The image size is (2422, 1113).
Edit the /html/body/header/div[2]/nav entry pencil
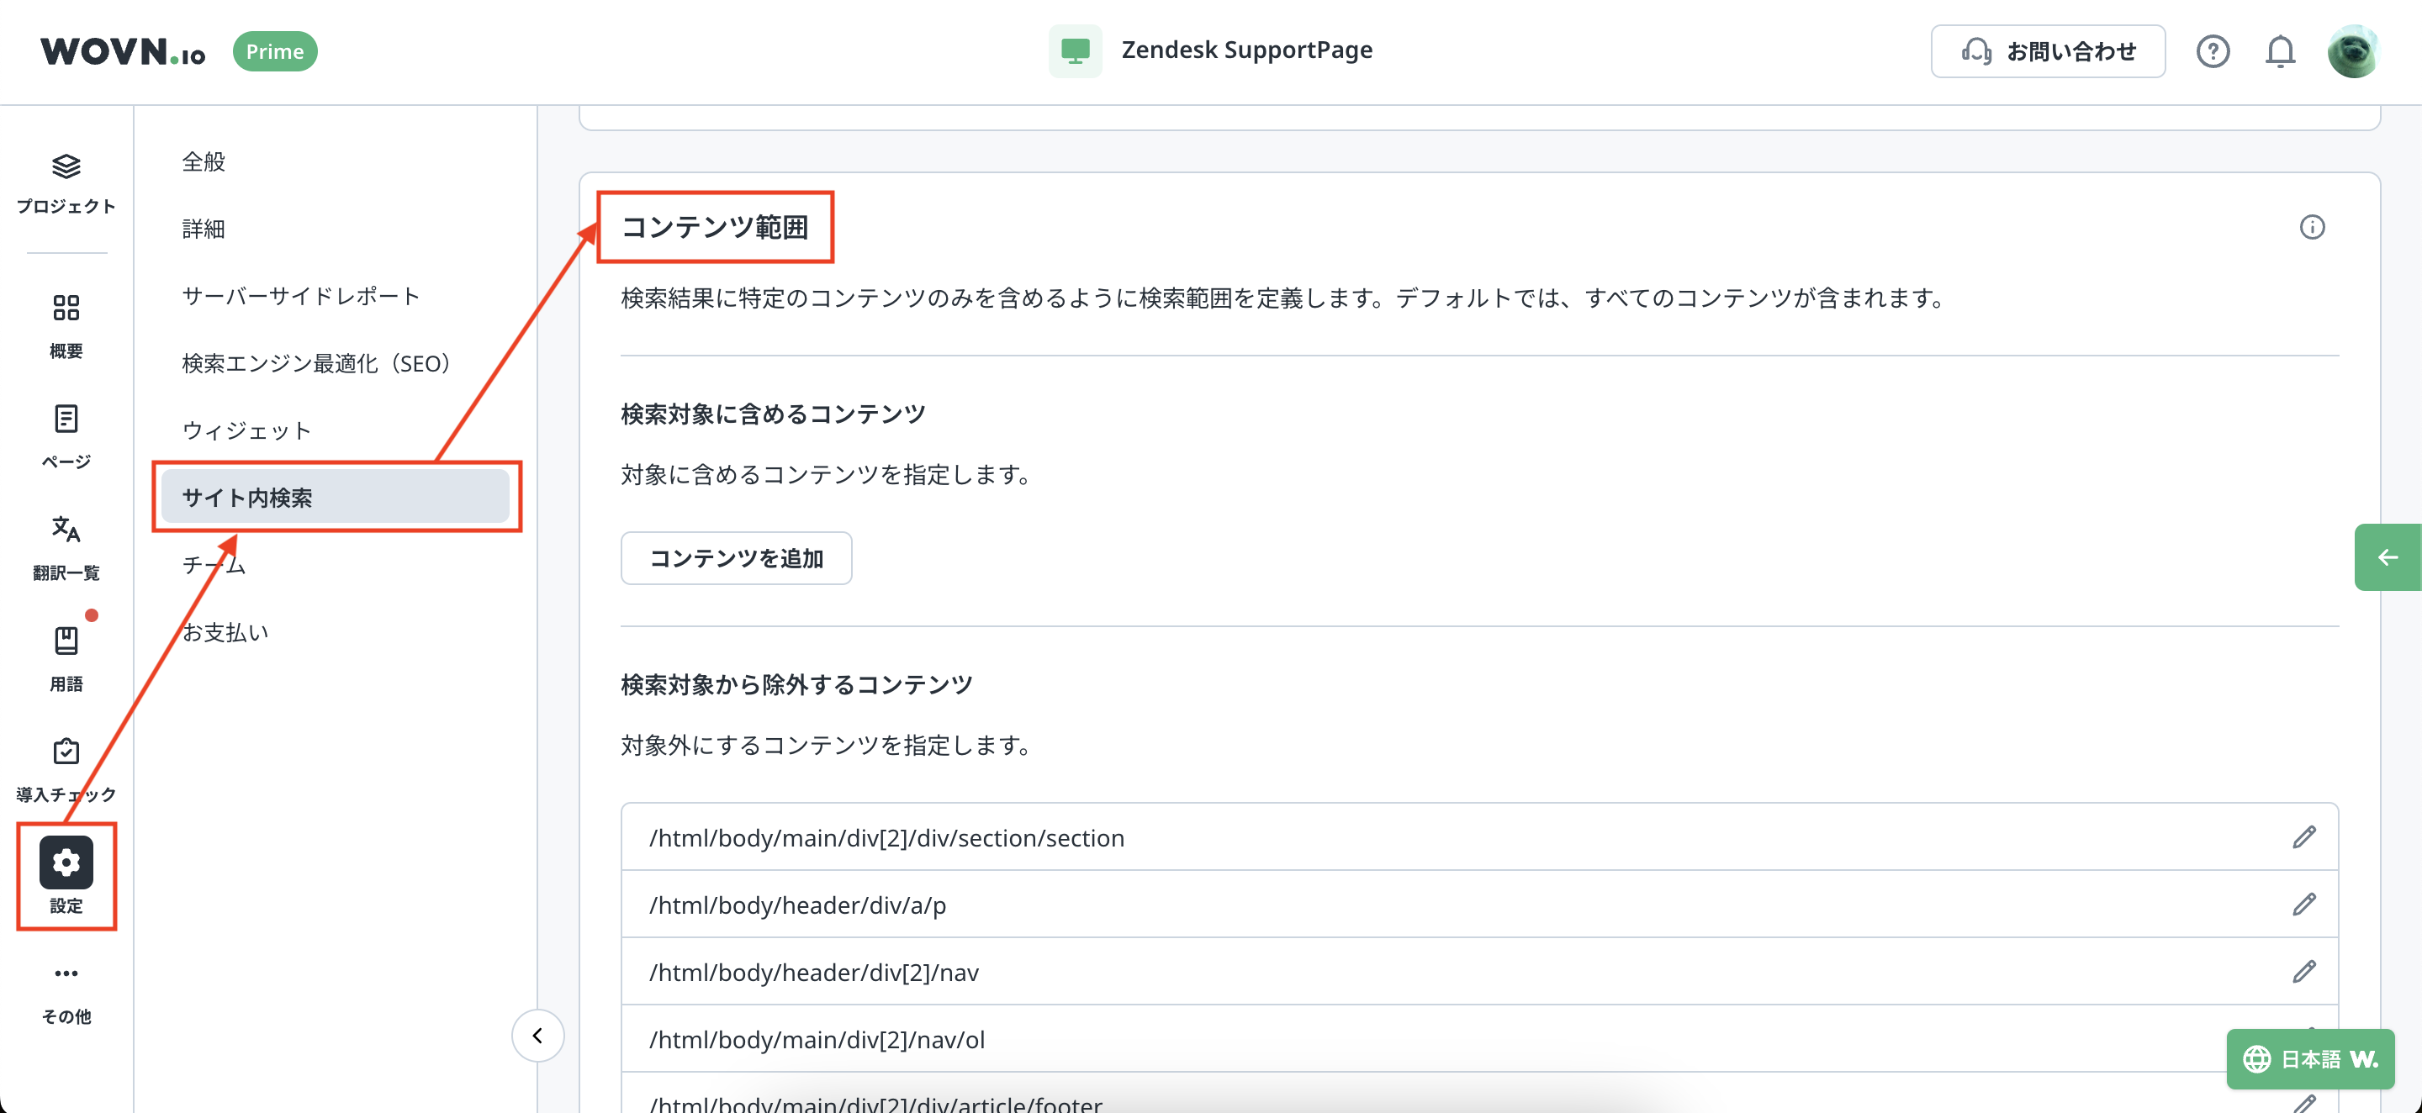tap(2303, 972)
